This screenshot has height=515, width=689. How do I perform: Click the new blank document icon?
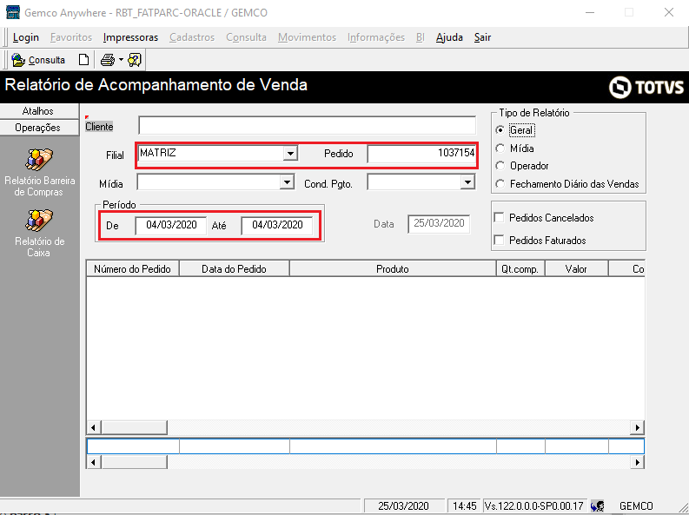pos(83,60)
